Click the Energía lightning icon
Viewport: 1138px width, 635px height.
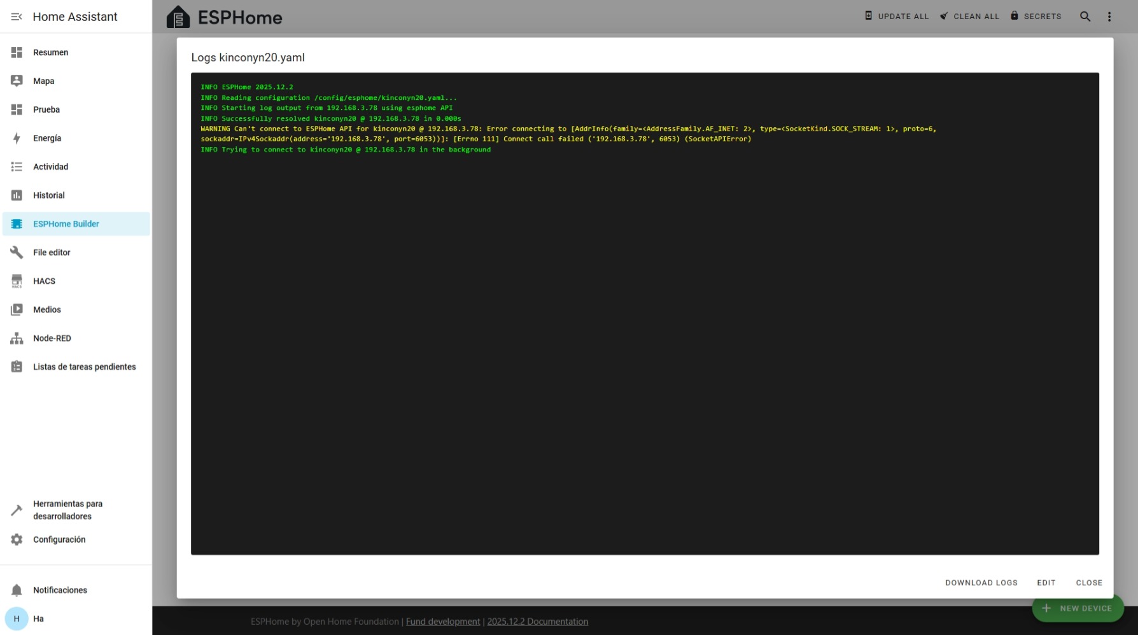[x=17, y=138]
